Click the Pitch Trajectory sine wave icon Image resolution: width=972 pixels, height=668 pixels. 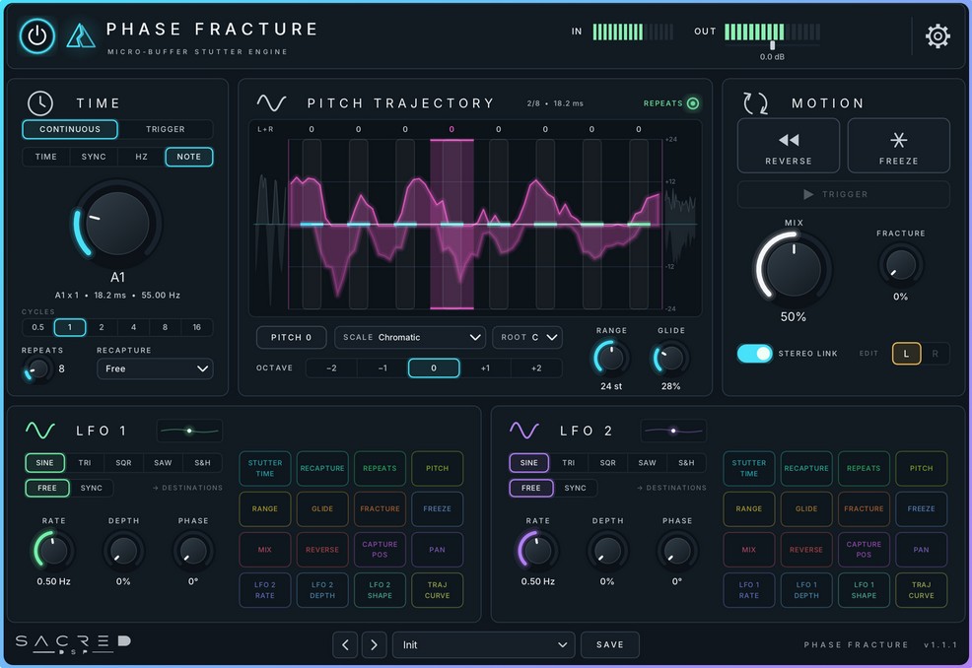tap(271, 102)
